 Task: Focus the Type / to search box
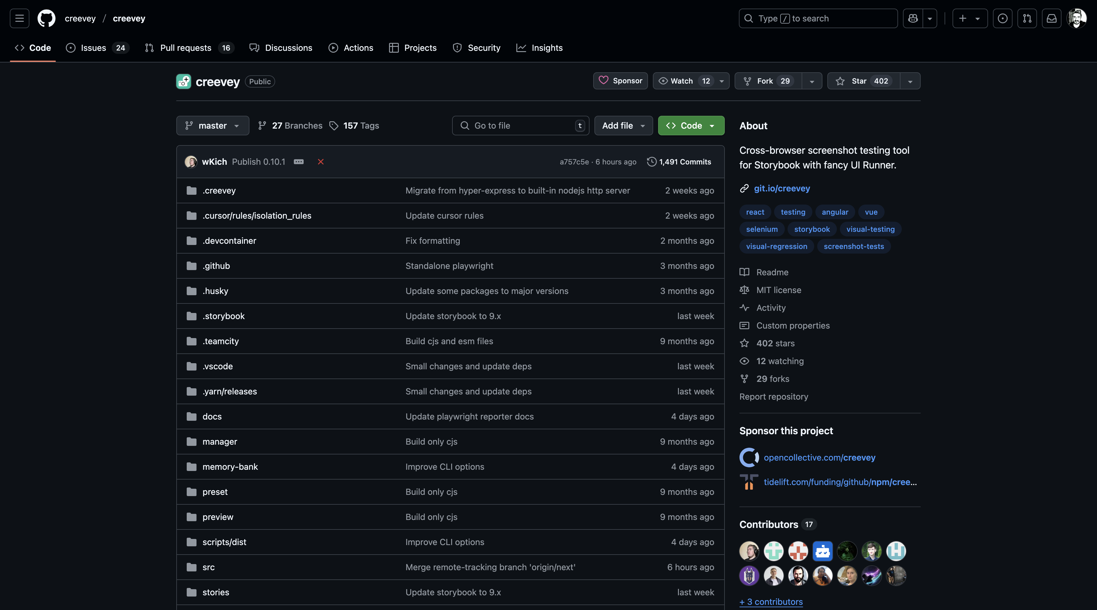pyautogui.click(x=818, y=18)
